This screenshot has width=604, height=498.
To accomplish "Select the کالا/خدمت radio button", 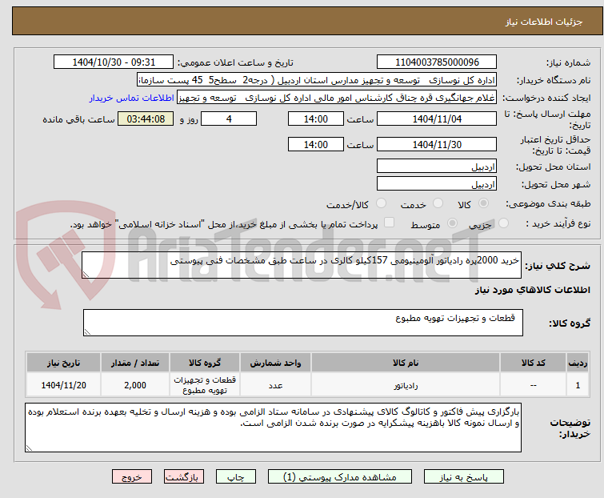I will pyautogui.click(x=381, y=203).
